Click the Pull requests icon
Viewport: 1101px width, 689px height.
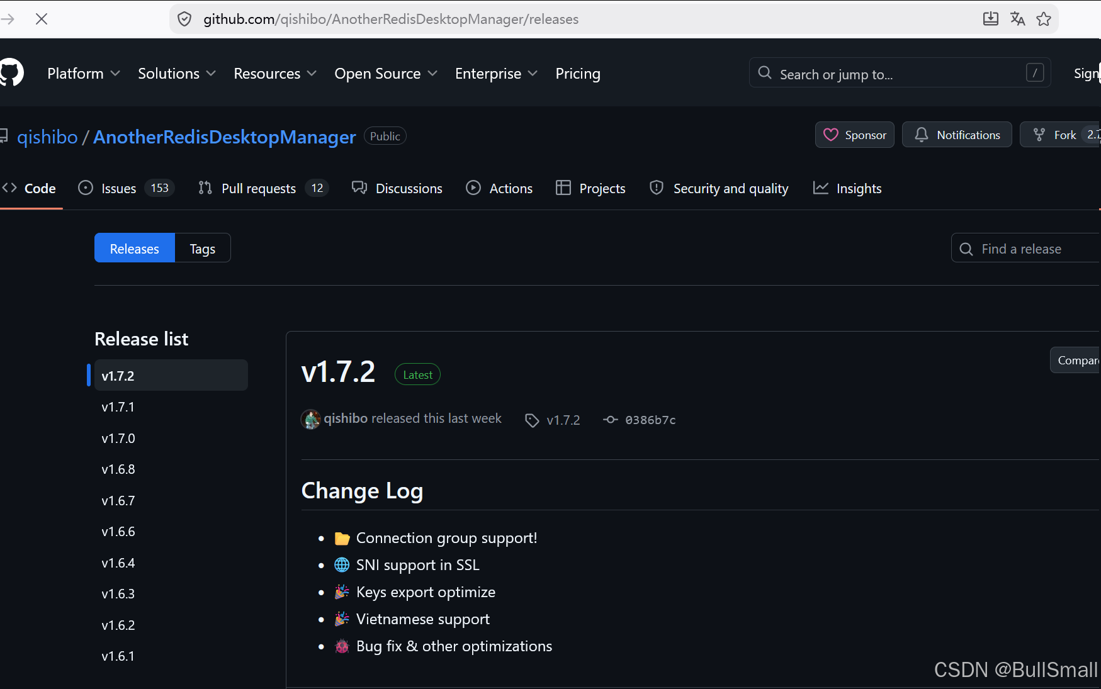coord(205,188)
